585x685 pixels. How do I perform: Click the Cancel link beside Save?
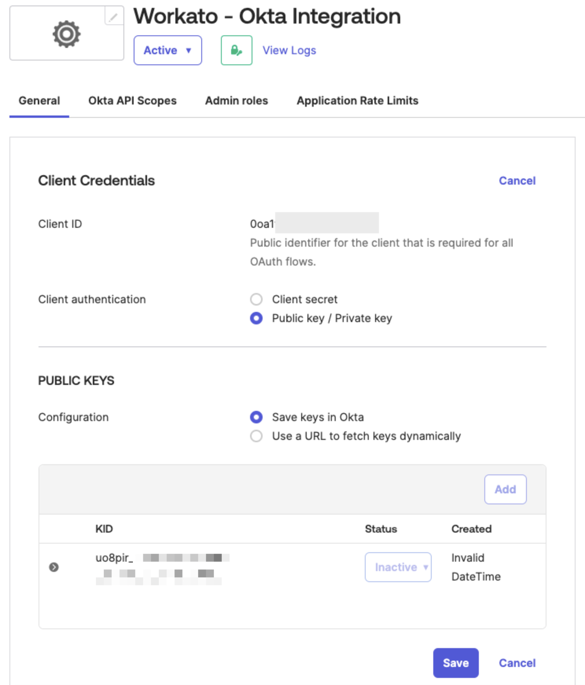pos(517,663)
